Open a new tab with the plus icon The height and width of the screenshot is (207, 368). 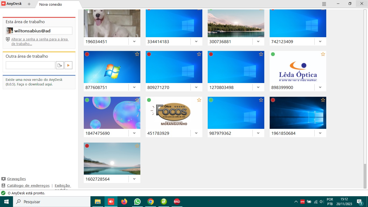(x=29, y=4)
